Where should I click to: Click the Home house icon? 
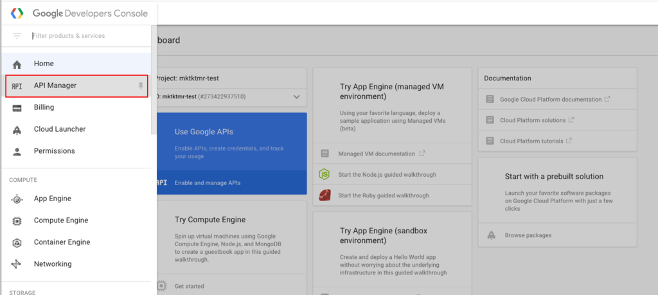click(17, 64)
